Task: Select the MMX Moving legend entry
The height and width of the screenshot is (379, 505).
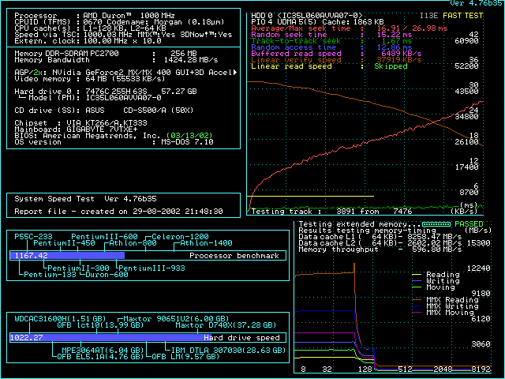Action: click(x=447, y=313)
